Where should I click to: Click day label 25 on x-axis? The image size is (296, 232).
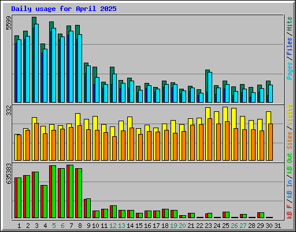225,226
